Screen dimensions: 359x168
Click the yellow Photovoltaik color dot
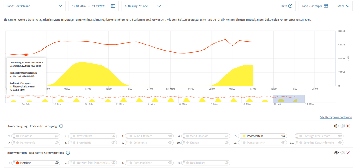[x=244, y=136]
